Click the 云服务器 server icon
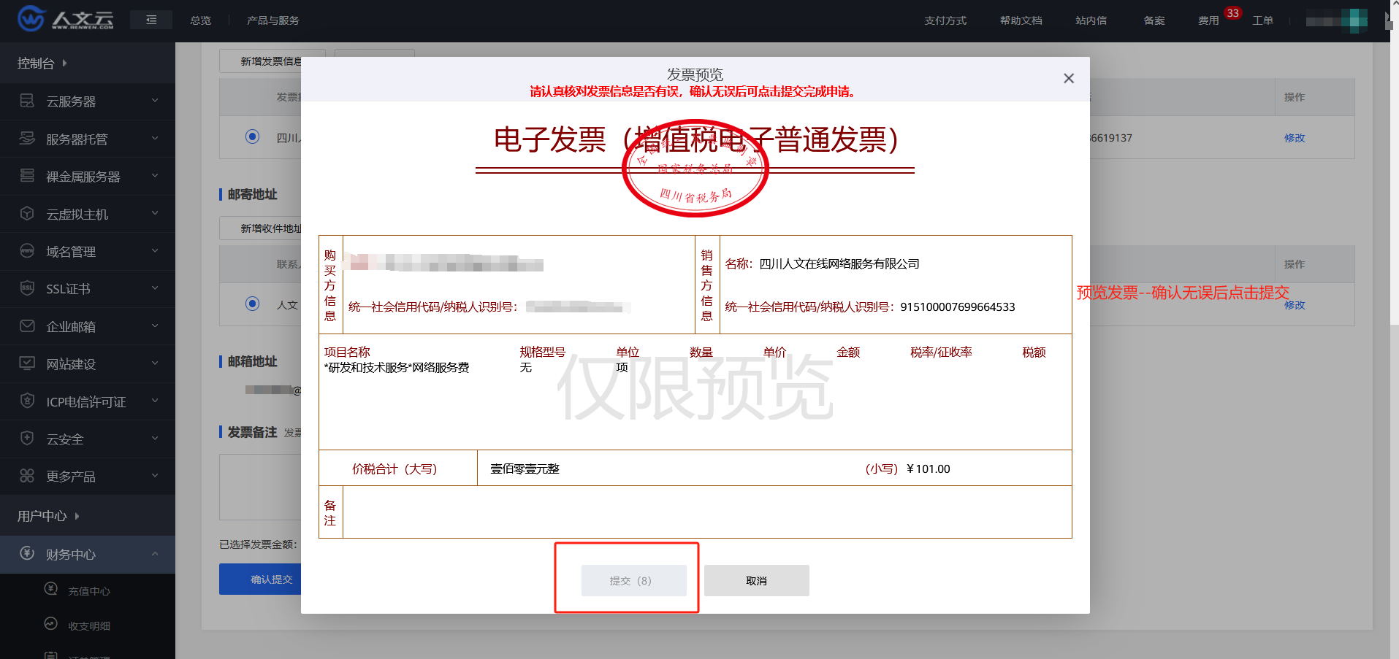 (x=27, y=101)
